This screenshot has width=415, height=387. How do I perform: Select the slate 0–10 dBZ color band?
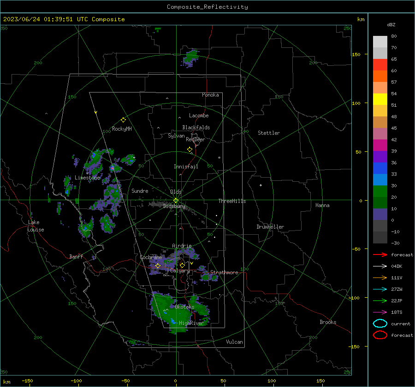(380, 214)
